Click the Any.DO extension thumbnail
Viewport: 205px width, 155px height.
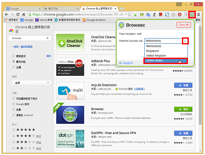tap(70, 91)
